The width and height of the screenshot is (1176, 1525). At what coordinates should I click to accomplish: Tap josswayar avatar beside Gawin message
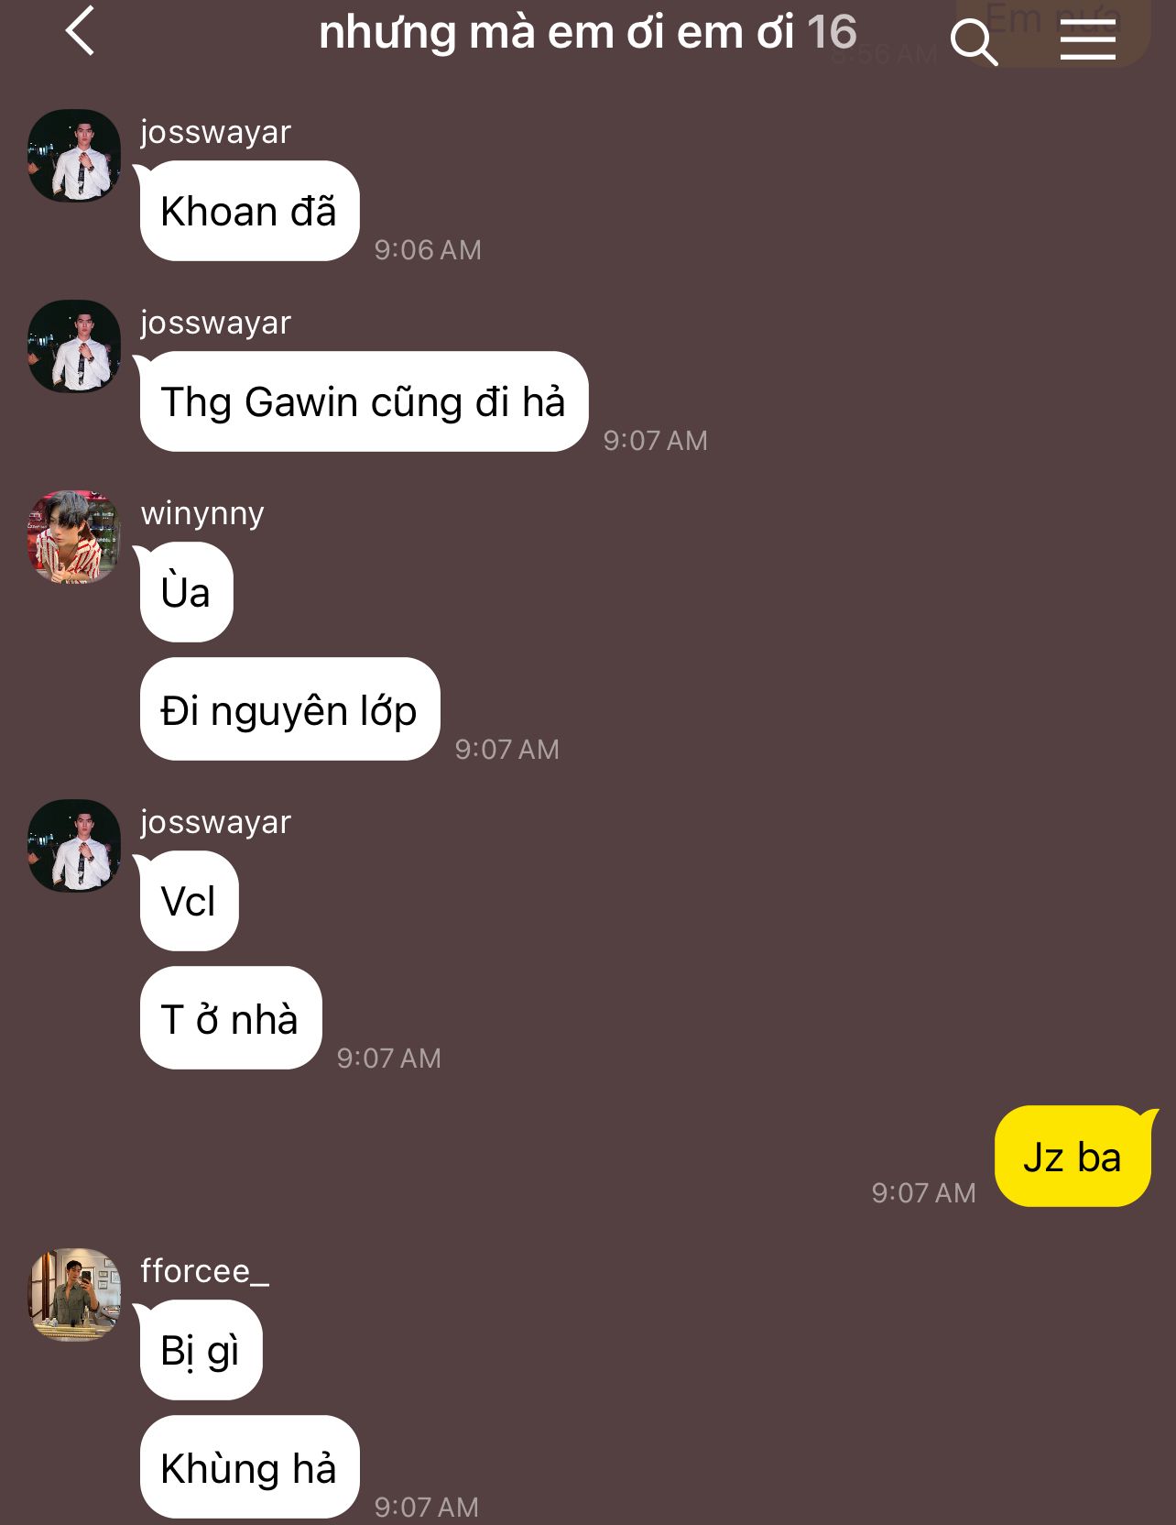[x=74, y=346]
